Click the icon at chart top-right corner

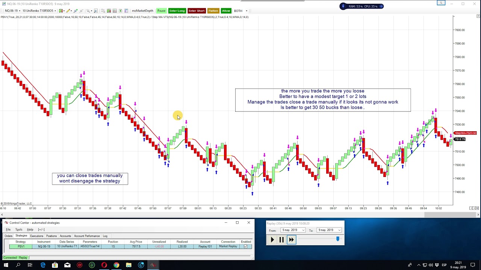point(478,16)
